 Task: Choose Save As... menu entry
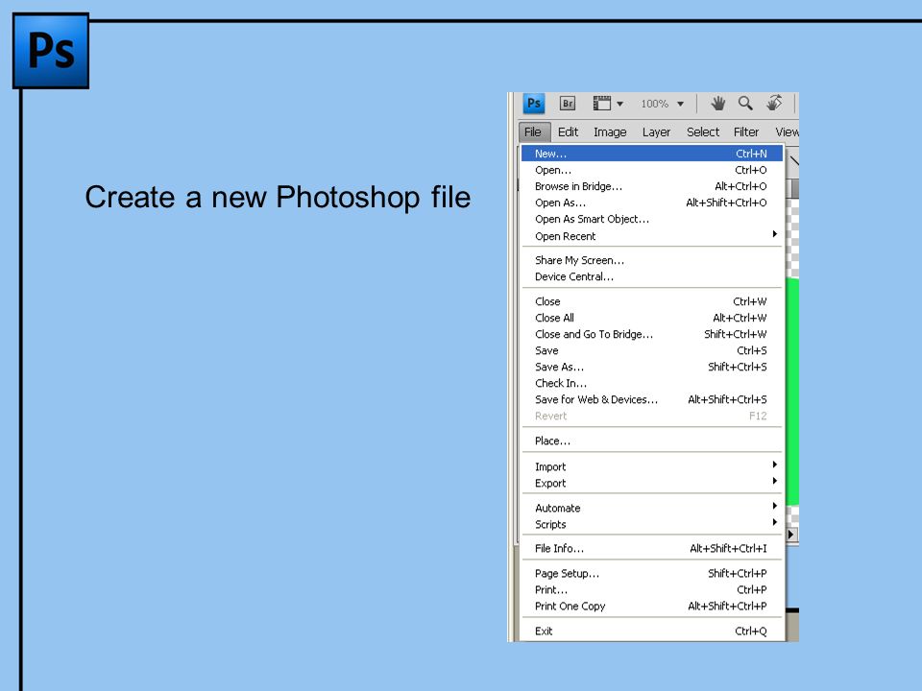[651, 368]
